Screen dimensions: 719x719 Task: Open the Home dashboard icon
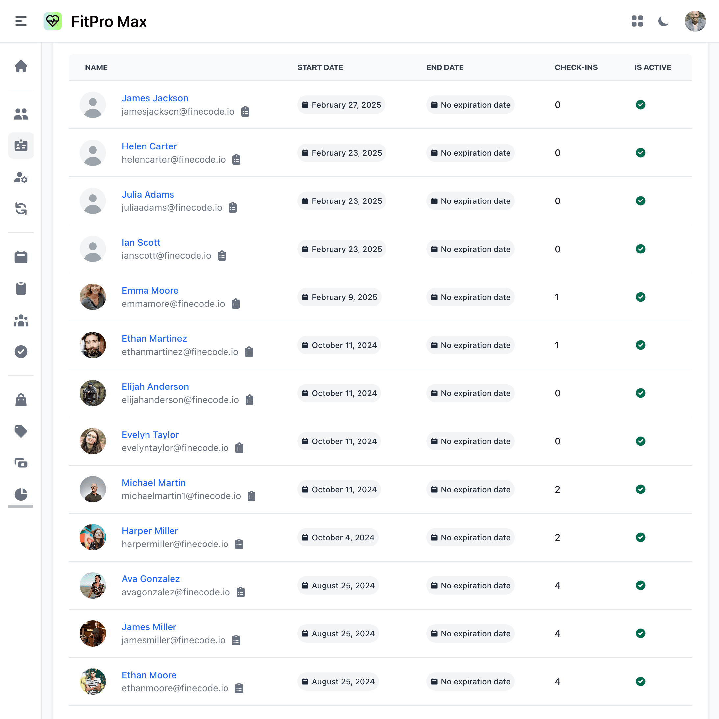[x=21, y=66]
